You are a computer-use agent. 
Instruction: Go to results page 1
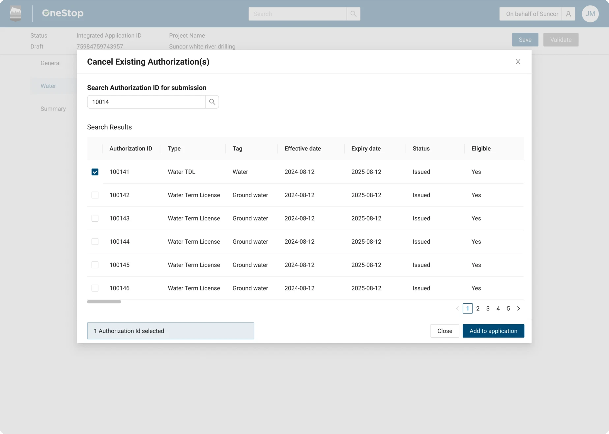468,308
